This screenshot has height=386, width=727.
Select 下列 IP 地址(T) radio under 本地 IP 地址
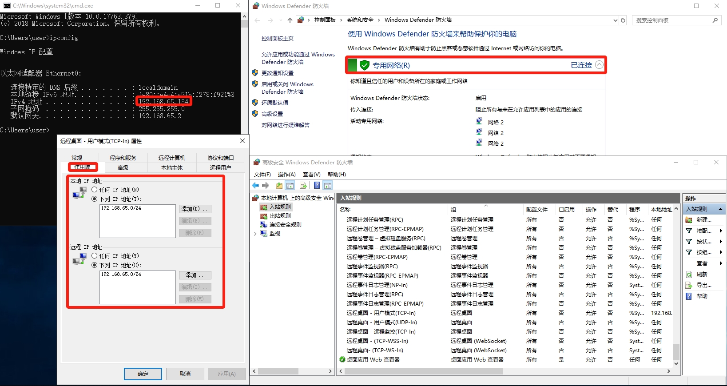(x=95, y=199)
